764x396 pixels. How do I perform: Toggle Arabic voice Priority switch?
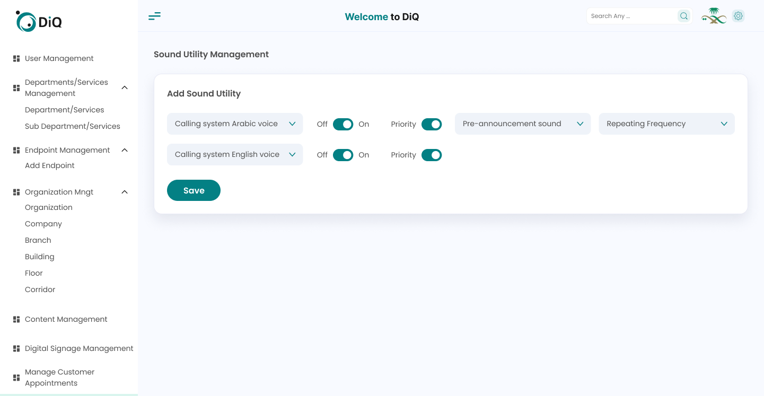click(x=432, y=124)
